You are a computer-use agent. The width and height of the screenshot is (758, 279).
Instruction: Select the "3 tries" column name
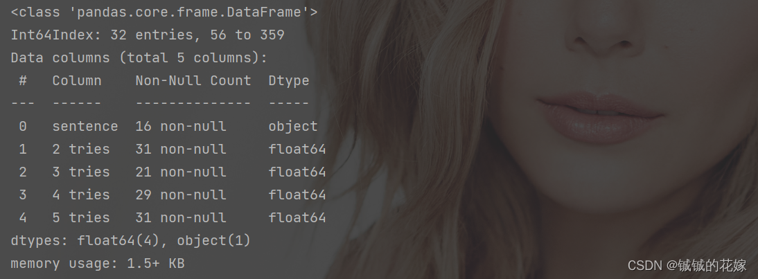coord(81,172)
